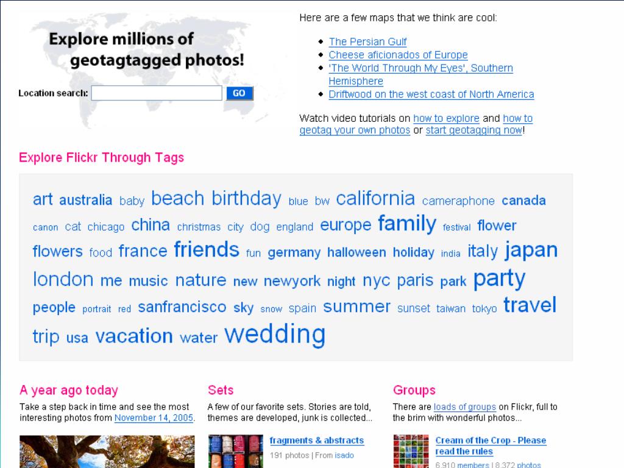Open 'fragments & abstracts' set link
Image resolution: width=624 pixels, height=468 pixels.
click(x=317, y=441)
